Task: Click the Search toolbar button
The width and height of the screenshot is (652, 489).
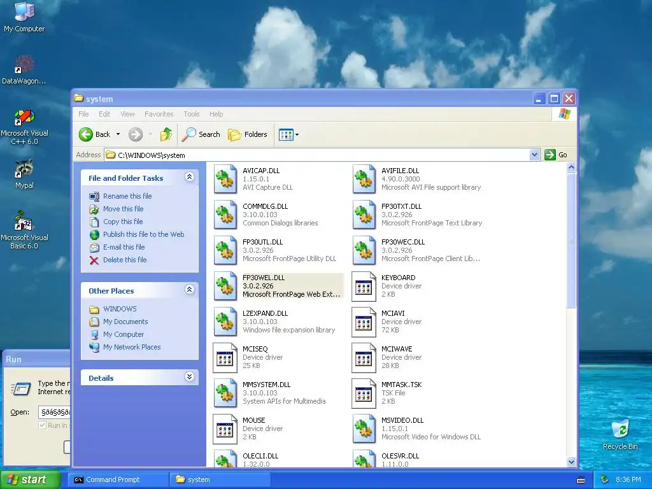Action: coord(201,134)
